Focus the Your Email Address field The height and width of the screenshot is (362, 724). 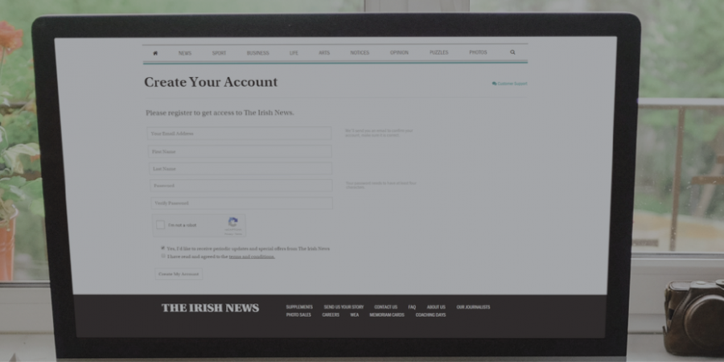[x=239, y=134]
